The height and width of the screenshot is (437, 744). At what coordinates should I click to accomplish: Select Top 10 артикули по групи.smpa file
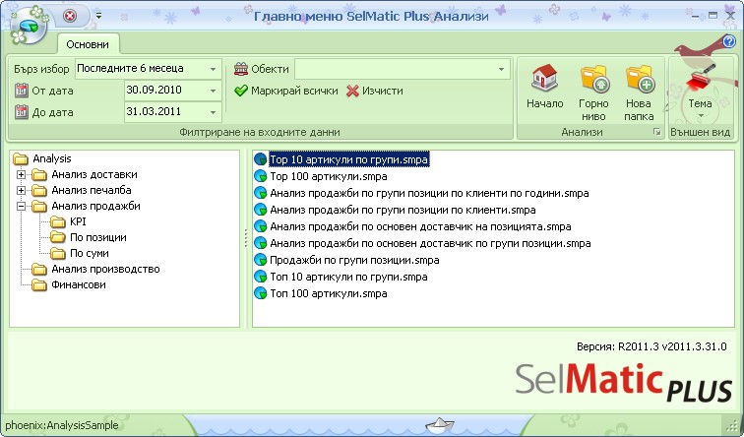pos(348,159)
